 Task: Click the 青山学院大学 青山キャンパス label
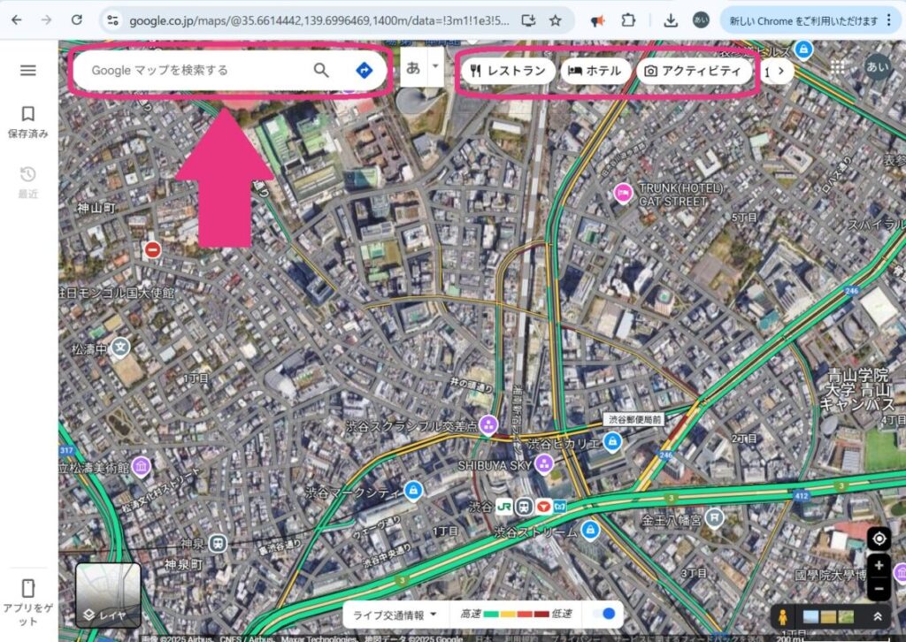pos(857,389)
